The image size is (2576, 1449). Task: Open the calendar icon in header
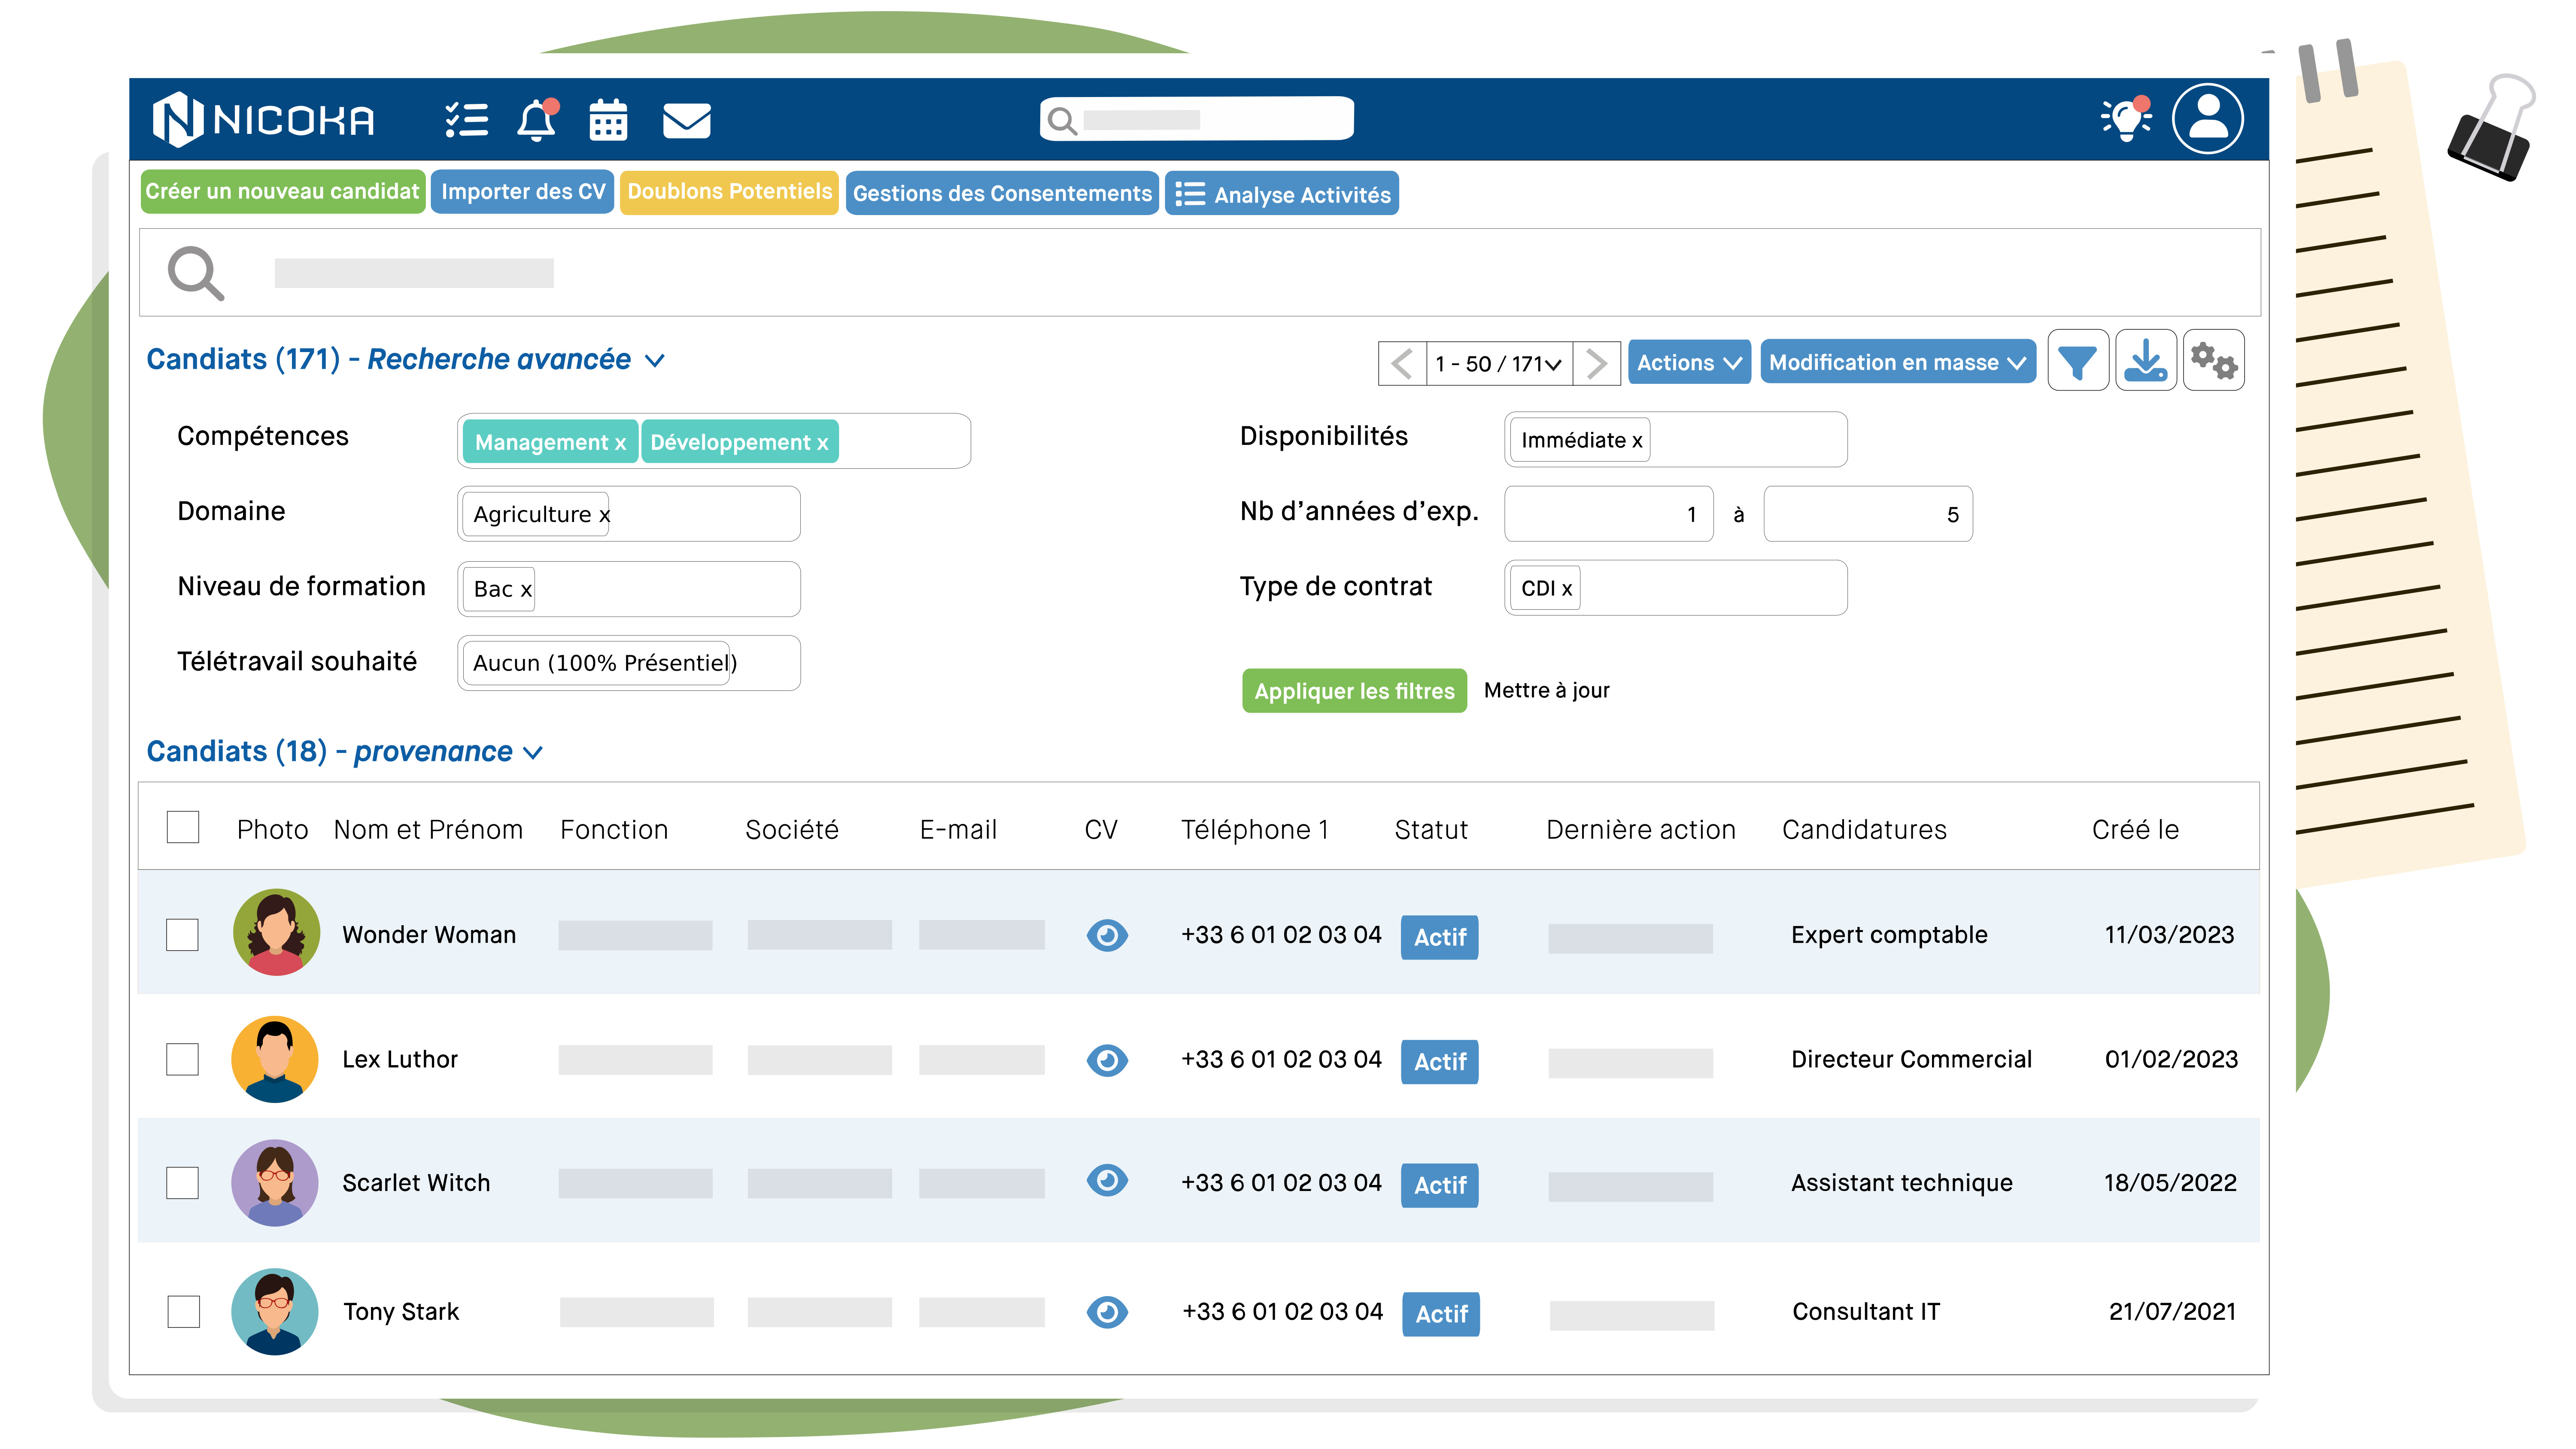point(607,120)
